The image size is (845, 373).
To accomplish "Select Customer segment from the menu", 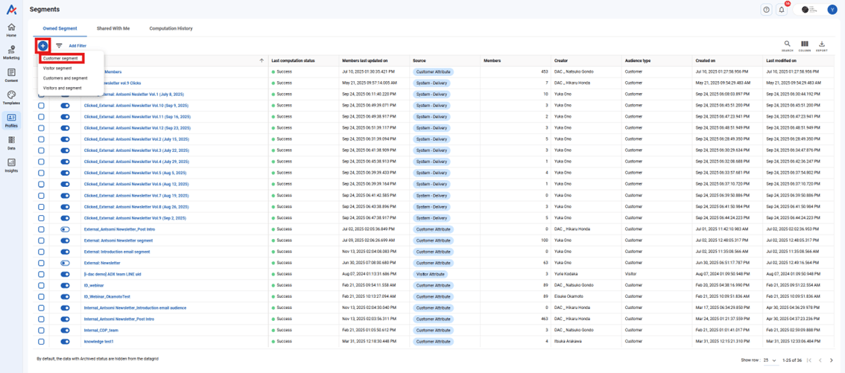I will point(60,58).
